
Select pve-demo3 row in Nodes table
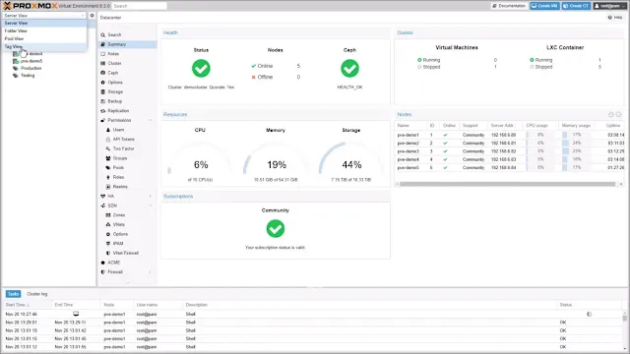tap(509, 151)
